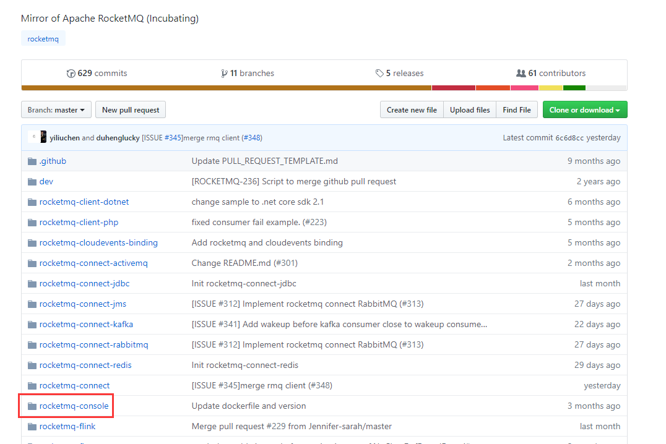The image size is (666, 444).
Task: Click the rocketmq-connect-activemq folder icon
Action: tap(32, 263)
